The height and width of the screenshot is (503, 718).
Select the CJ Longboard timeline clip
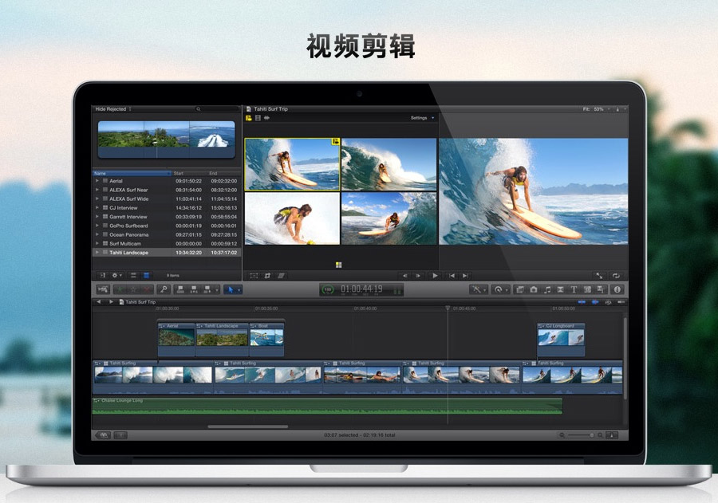click(x=561, y=340)
